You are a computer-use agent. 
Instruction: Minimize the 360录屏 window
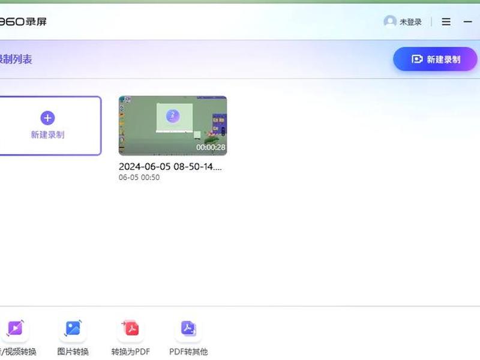pyautogui.click(x=467, y=22)
